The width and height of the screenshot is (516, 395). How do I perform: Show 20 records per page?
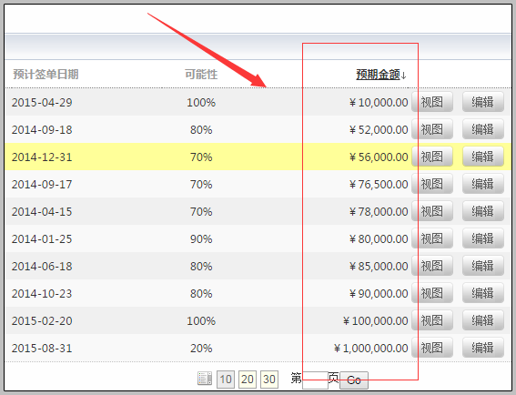[x=248, y=380]
